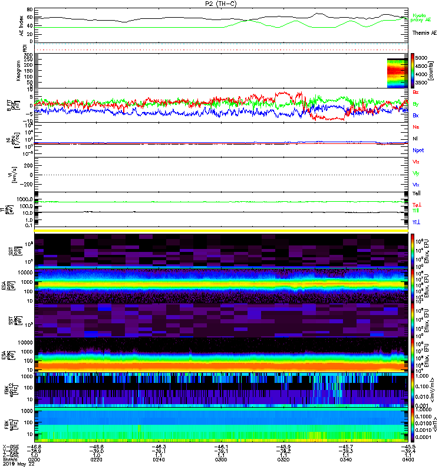Click the X-GSE value -45.5

(x=408, y=447)
